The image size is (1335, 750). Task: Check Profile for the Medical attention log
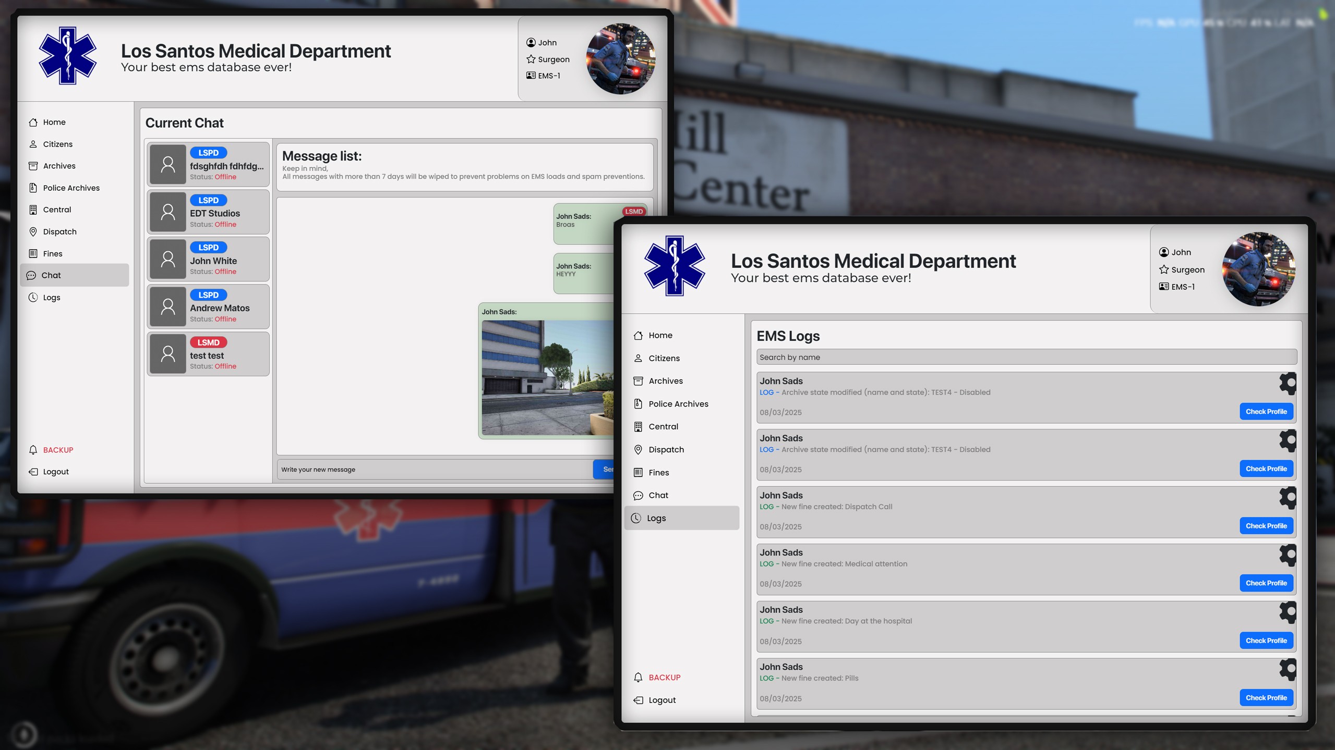(1266, 583)
